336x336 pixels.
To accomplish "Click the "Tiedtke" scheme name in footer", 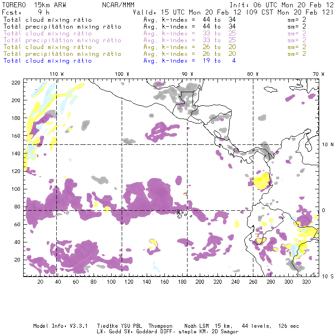I will [107, 326].
